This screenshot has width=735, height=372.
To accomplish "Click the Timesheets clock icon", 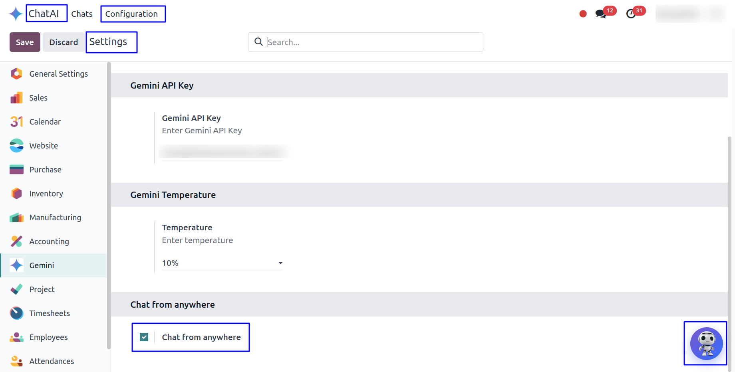I will pos(16,313).
